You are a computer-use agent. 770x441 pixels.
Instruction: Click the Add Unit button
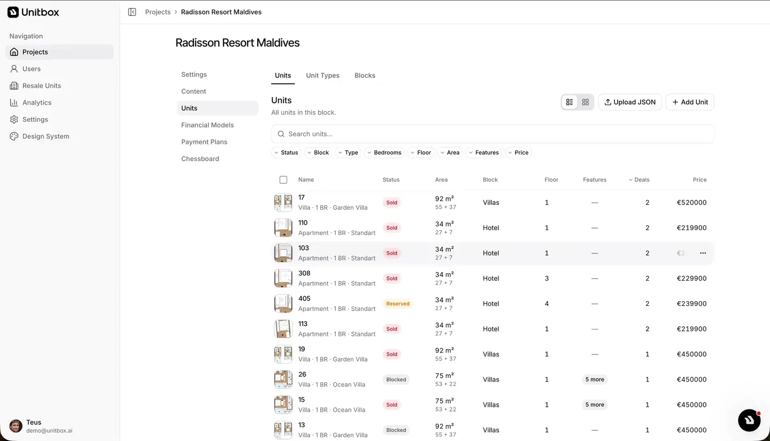tap(690, 102)
